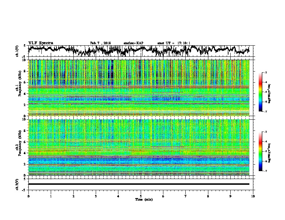Image resolution: width=285 pixels, height=220 pixels.
Task: Click the "-7" tick on ch.2 colorbar
Action: tap(265, 171)
